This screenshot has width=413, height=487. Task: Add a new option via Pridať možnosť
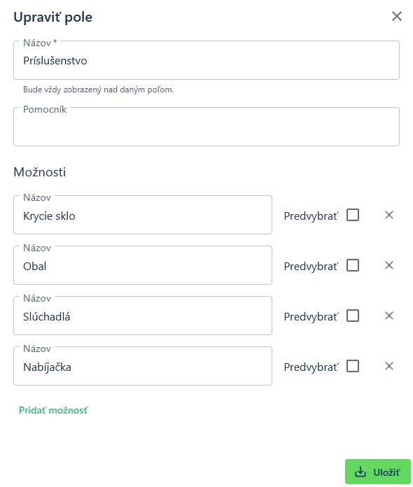pos(53,410)
